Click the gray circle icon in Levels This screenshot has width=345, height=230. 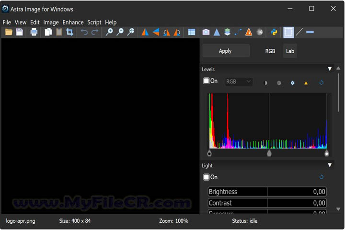click(279, 83)
